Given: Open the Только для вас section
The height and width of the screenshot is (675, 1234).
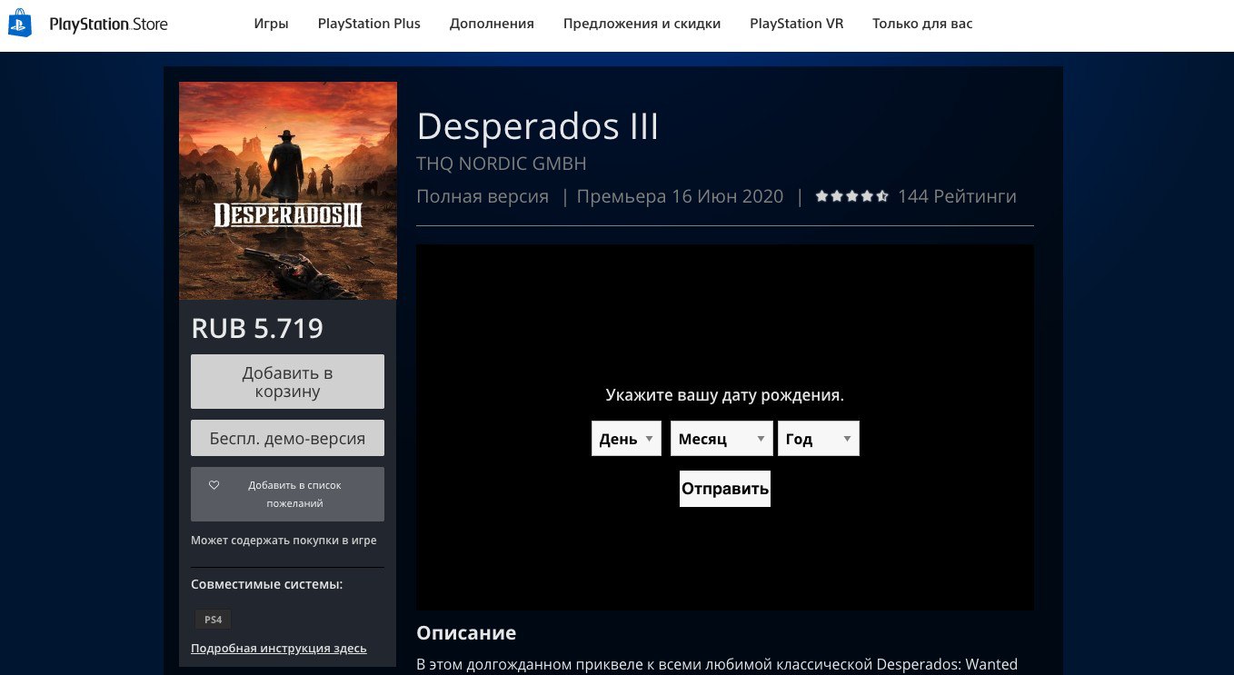Looking at the screenshot, I should [x=922, y=24].
